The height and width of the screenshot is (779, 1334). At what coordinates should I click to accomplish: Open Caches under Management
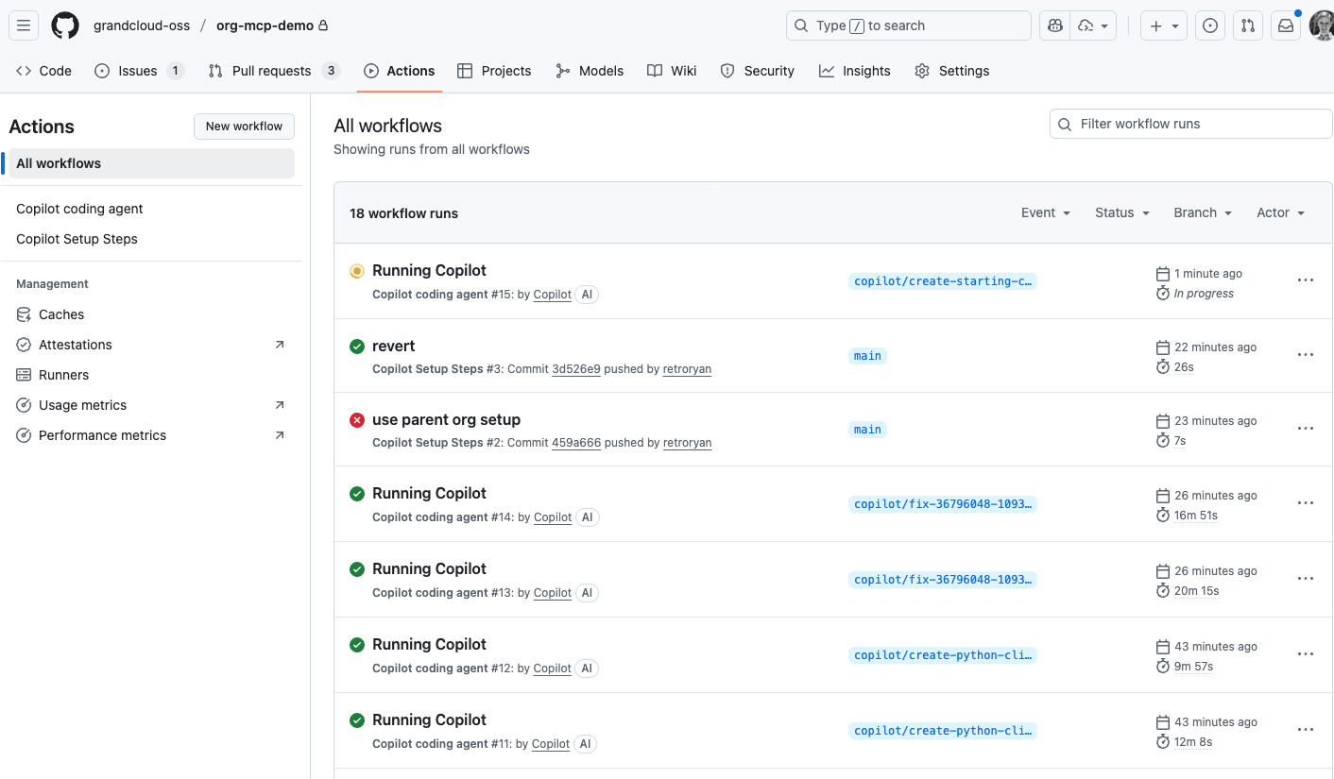click(x=151, y=314)
